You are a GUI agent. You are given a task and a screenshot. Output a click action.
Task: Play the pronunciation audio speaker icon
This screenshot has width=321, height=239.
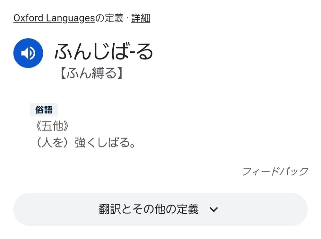click(28, 53)
